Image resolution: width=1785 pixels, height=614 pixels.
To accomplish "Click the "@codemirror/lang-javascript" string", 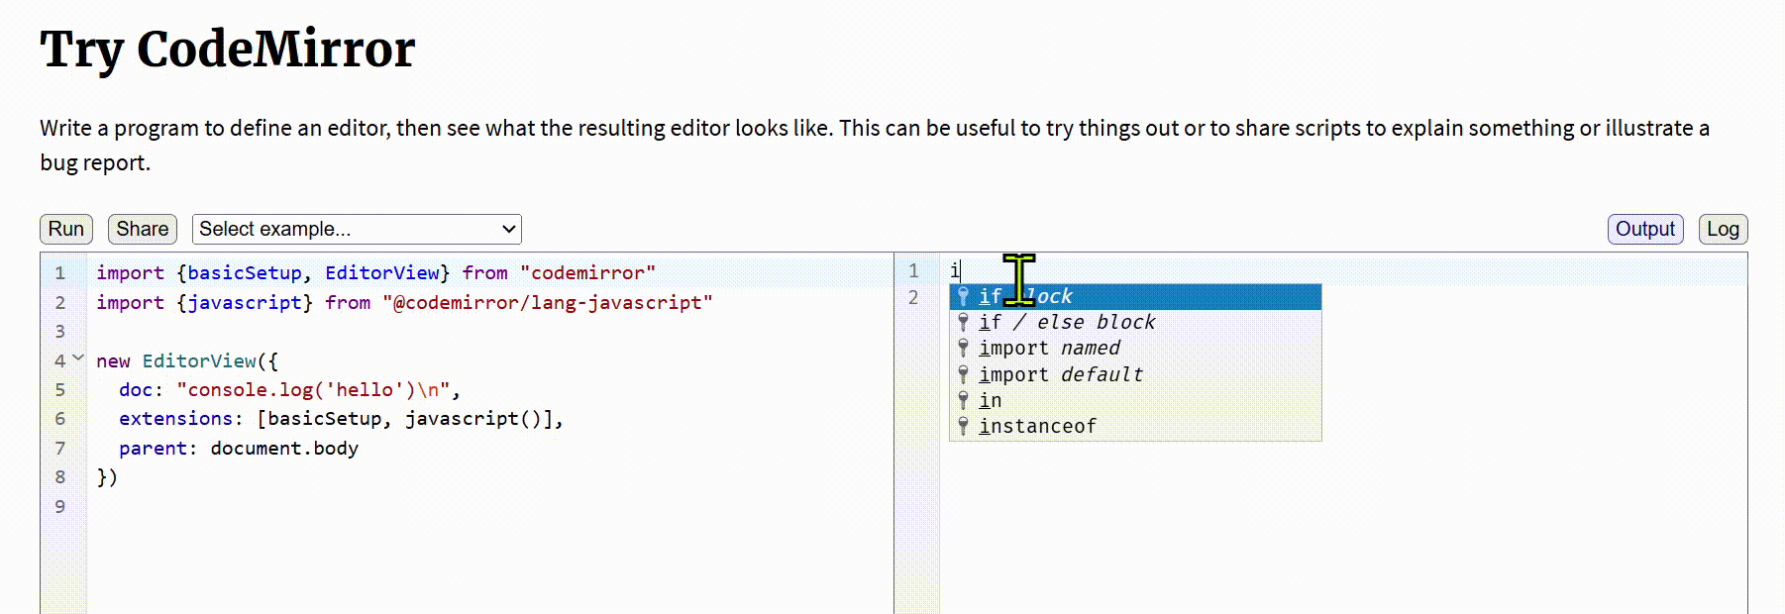I will pyautogui.click(x=548, y=302).
